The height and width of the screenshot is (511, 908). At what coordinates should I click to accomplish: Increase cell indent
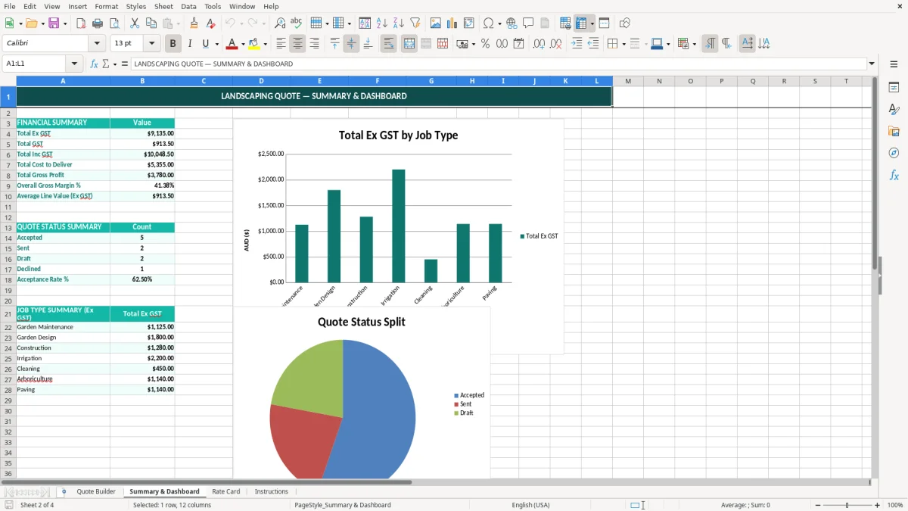[x=577, y=44]
